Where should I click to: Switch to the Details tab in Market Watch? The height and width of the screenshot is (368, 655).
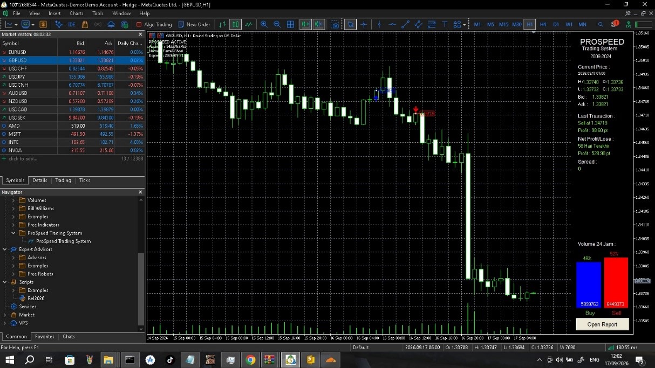click(x=40, y=180)
